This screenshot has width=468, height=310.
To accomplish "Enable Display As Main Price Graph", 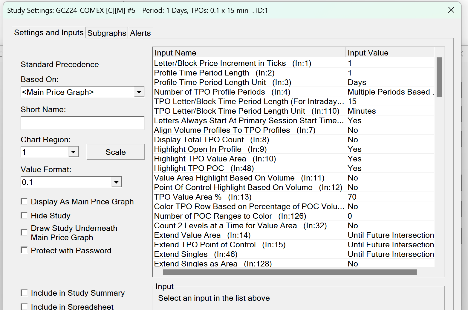I will tap(24, 202).
